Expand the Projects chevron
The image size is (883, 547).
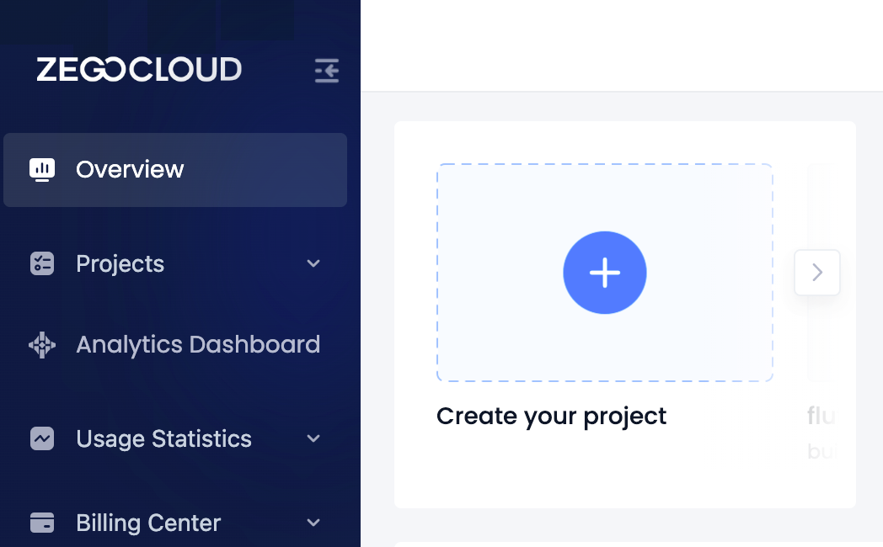[x=313, y=263]
